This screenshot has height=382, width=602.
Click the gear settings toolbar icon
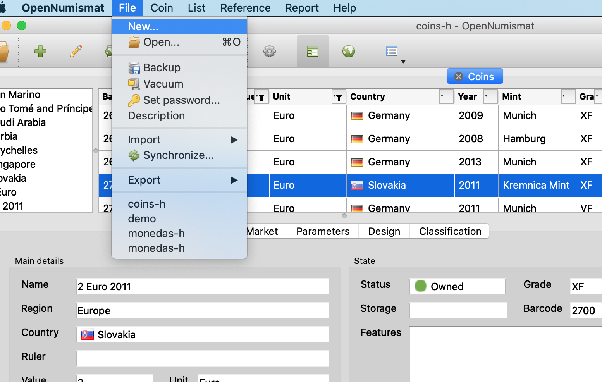point(270,51)
